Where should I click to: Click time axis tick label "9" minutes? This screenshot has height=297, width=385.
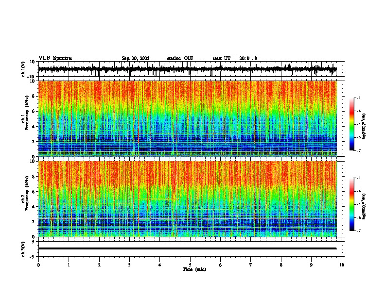311,265
